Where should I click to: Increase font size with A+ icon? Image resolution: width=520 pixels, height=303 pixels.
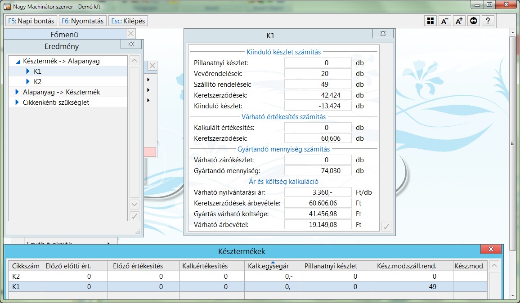(459, 21)
